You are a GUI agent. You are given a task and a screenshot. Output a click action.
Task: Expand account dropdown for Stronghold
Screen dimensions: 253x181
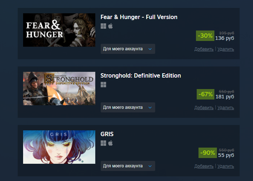tap(128, 107)
